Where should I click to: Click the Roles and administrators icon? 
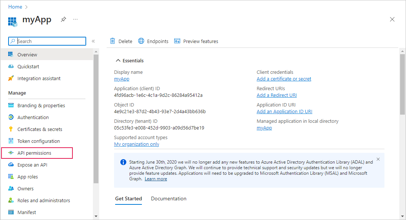11,200
